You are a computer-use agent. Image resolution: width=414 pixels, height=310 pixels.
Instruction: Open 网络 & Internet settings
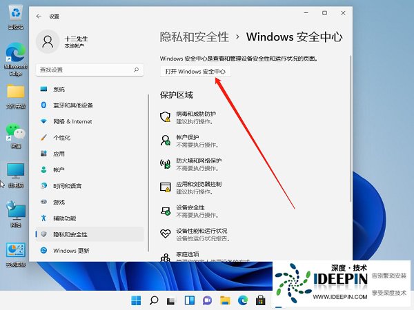(90, 121)
